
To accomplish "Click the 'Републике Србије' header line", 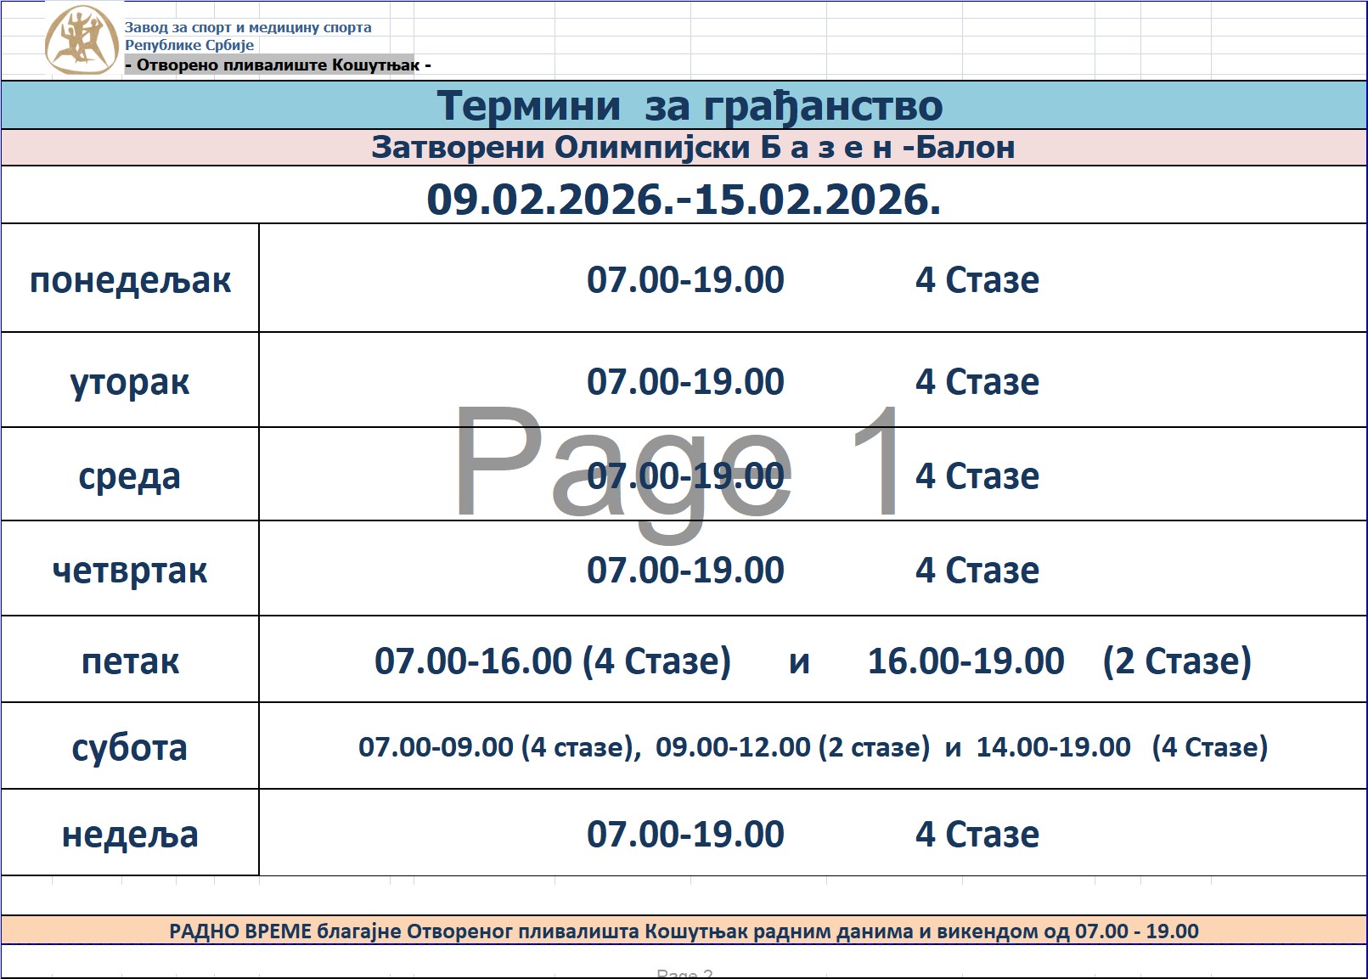I will point(189,45).
